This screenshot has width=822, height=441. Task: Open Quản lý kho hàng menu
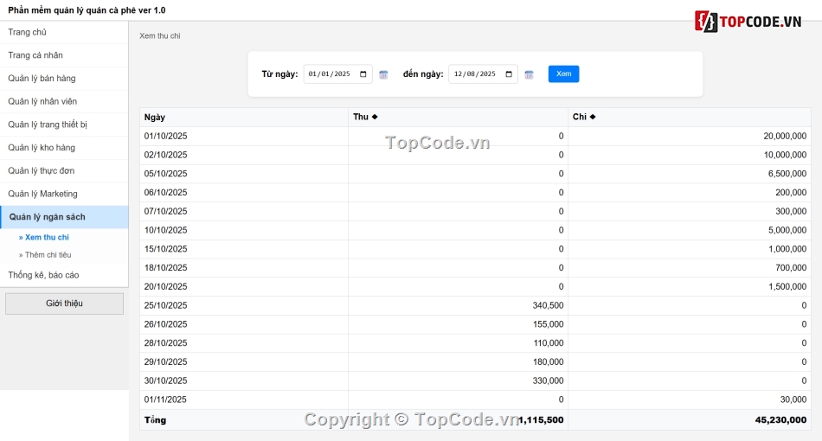click(64, 147)
